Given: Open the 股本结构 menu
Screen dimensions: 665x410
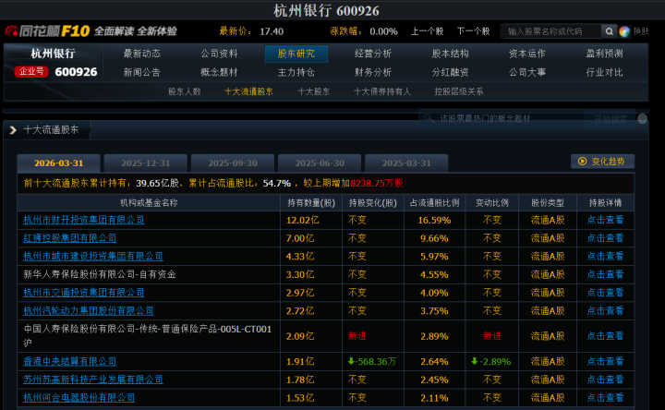Looking at the screenshot, I should (x=450, y=54).
